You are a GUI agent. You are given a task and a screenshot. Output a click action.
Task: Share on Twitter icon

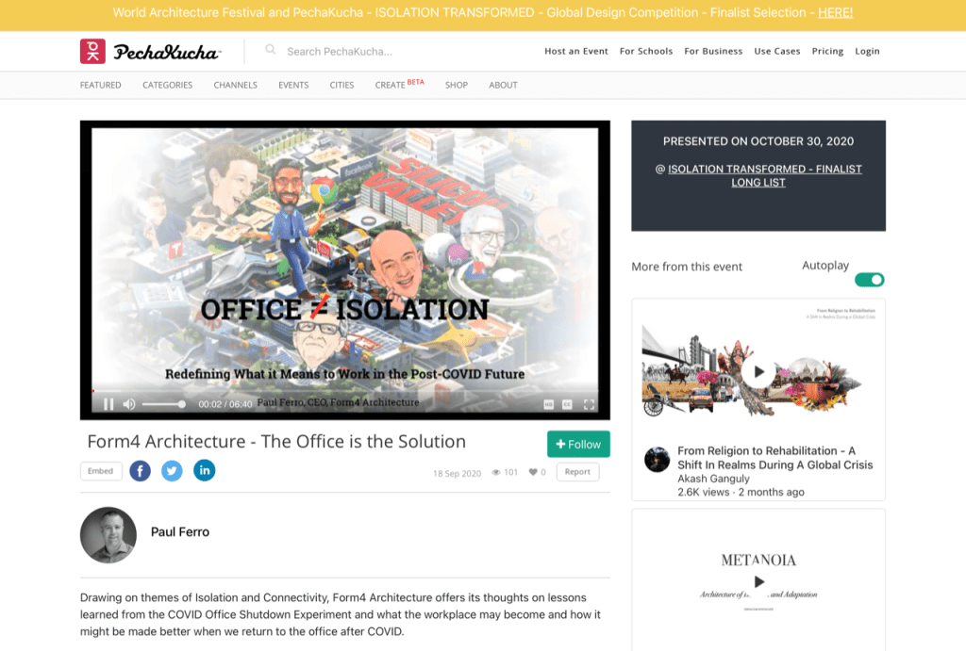(x=172, y=471)
